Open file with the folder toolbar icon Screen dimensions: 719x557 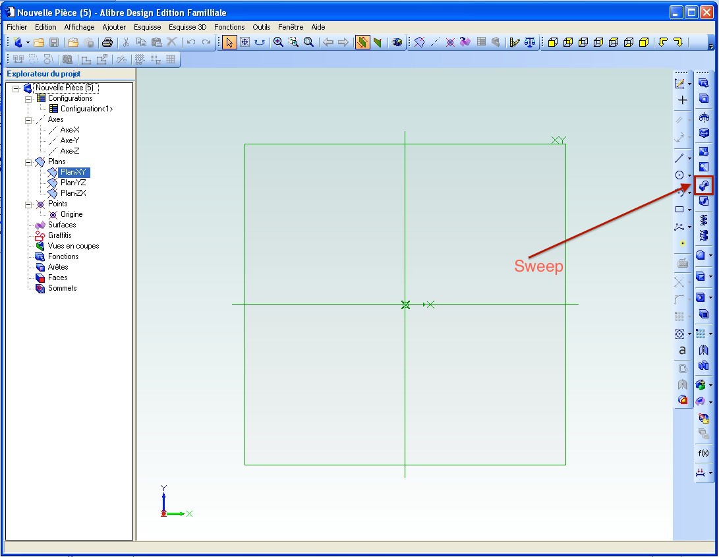39,43
